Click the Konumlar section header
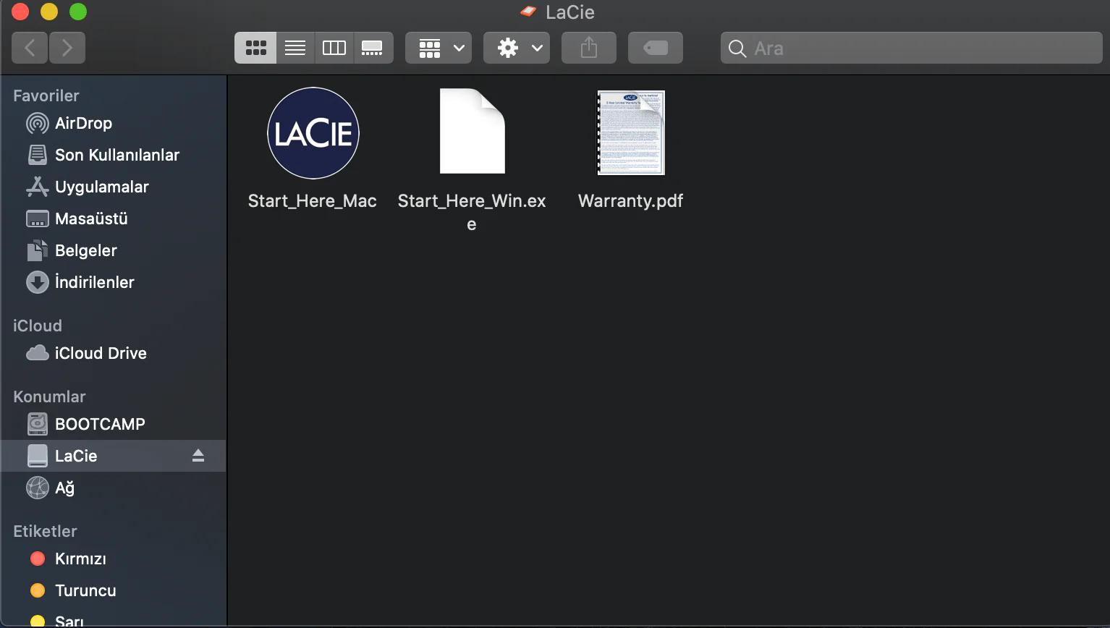The width and height of the screenshot is (1110, 628). tap(49, 396)
